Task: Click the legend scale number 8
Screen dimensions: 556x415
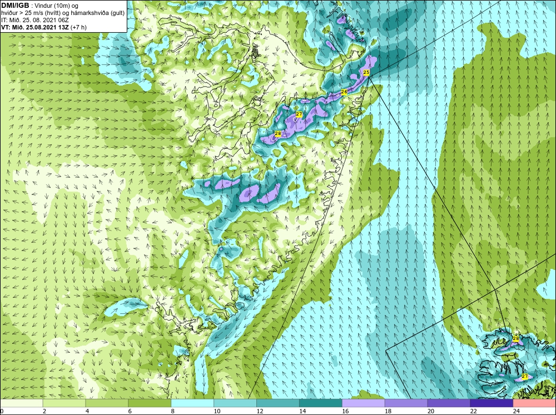Action: coord(173,411)
